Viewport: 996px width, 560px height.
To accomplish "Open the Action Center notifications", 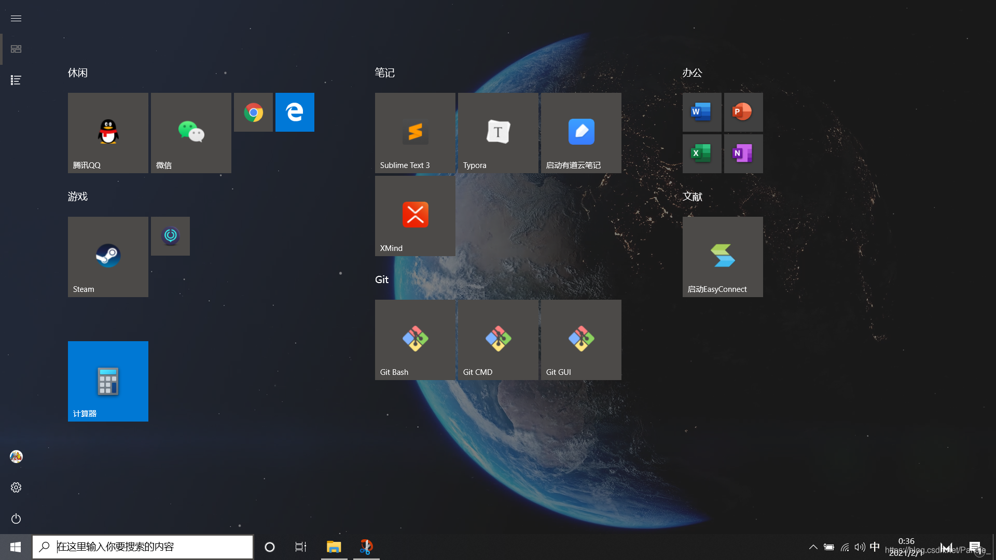I will click(975, 547).
